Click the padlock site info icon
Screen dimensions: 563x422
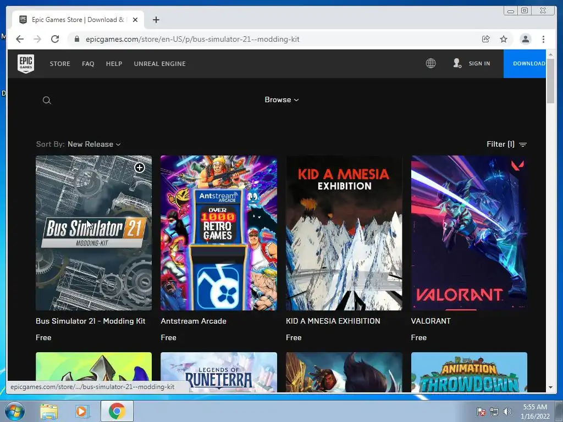pyautogui.click(x=76, y=39)
